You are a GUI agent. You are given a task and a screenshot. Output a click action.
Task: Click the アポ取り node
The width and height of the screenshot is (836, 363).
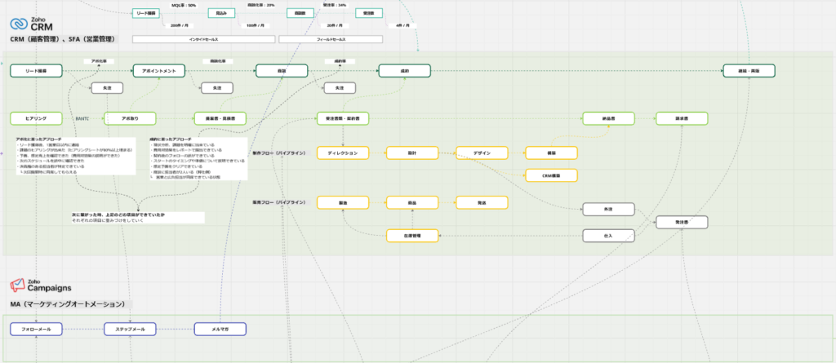click(126, 118)
